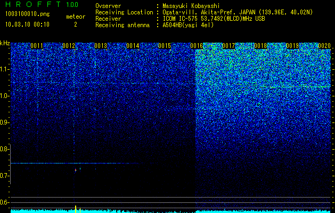Click the meteor count value 2
Viewport: 335px width, 213px height.
point(76,24)
